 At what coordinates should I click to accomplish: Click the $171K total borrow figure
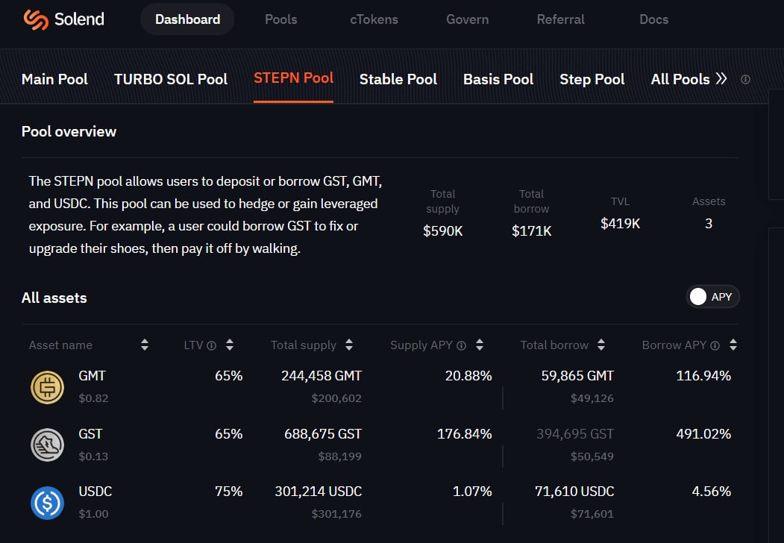coord(532,231)
